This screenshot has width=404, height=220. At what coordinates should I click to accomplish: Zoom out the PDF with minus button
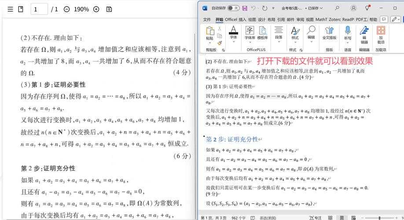pyautogui.click(x=66, y=9)
